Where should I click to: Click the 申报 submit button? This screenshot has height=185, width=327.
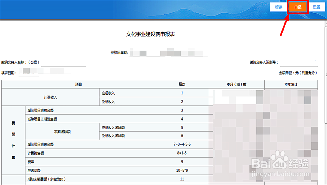pos(298,7)
